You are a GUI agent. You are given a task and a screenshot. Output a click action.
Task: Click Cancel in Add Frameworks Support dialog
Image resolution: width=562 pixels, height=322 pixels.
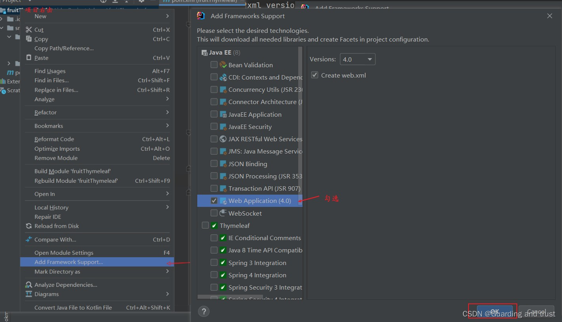536,312
